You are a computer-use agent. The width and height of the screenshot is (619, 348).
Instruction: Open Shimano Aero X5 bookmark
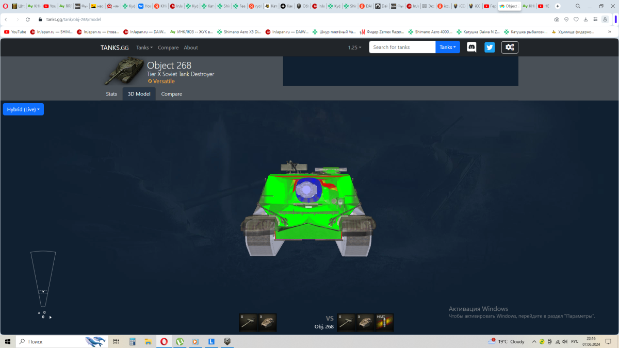point(239,31)
